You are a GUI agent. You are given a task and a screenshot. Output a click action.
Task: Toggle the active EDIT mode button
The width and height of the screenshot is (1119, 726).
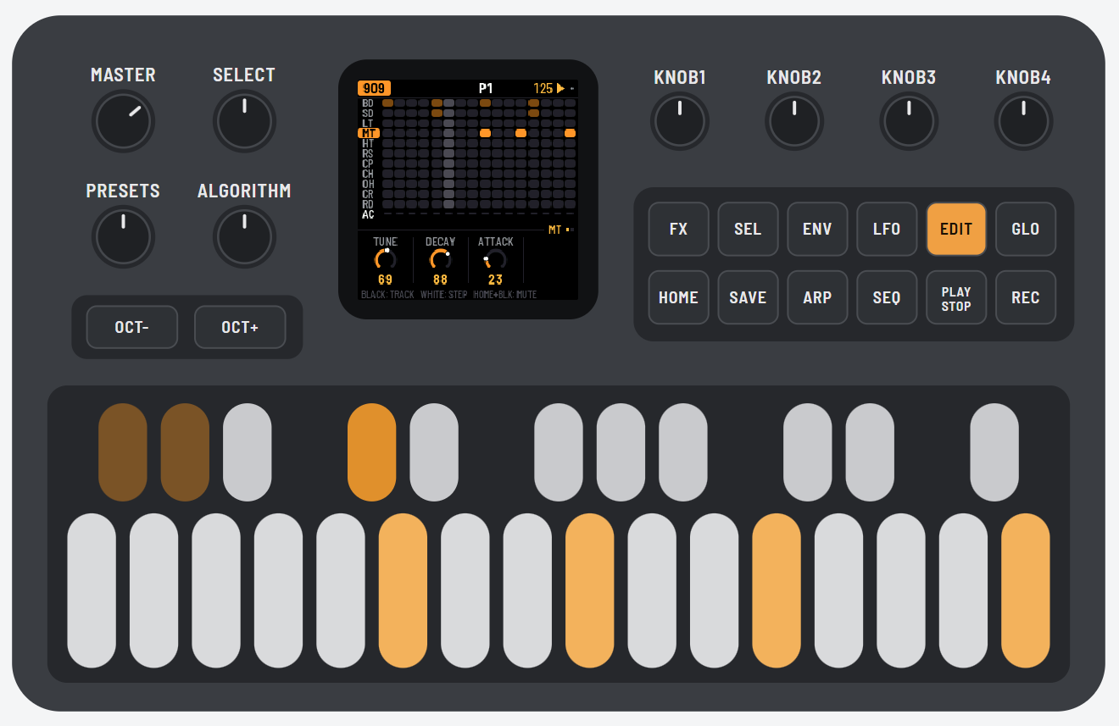(956, 229)
